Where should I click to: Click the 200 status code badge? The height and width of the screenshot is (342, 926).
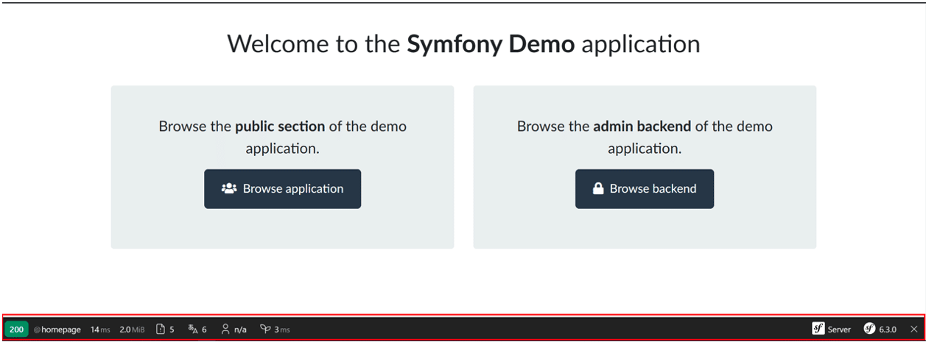pyautogui.click(x=16, y=329)
